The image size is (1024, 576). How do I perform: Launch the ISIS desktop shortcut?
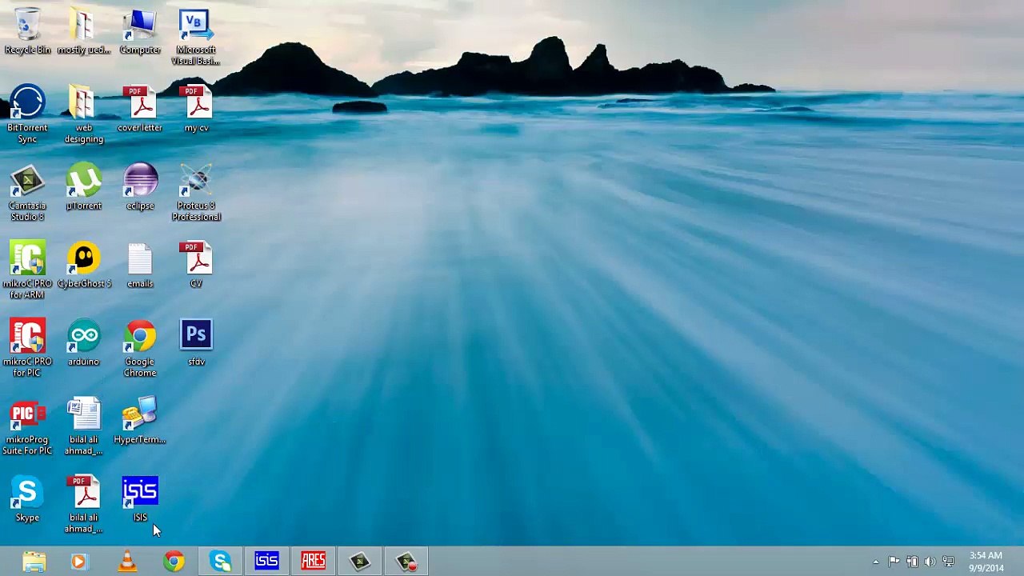pyautogui.click(x=140, y=499)
